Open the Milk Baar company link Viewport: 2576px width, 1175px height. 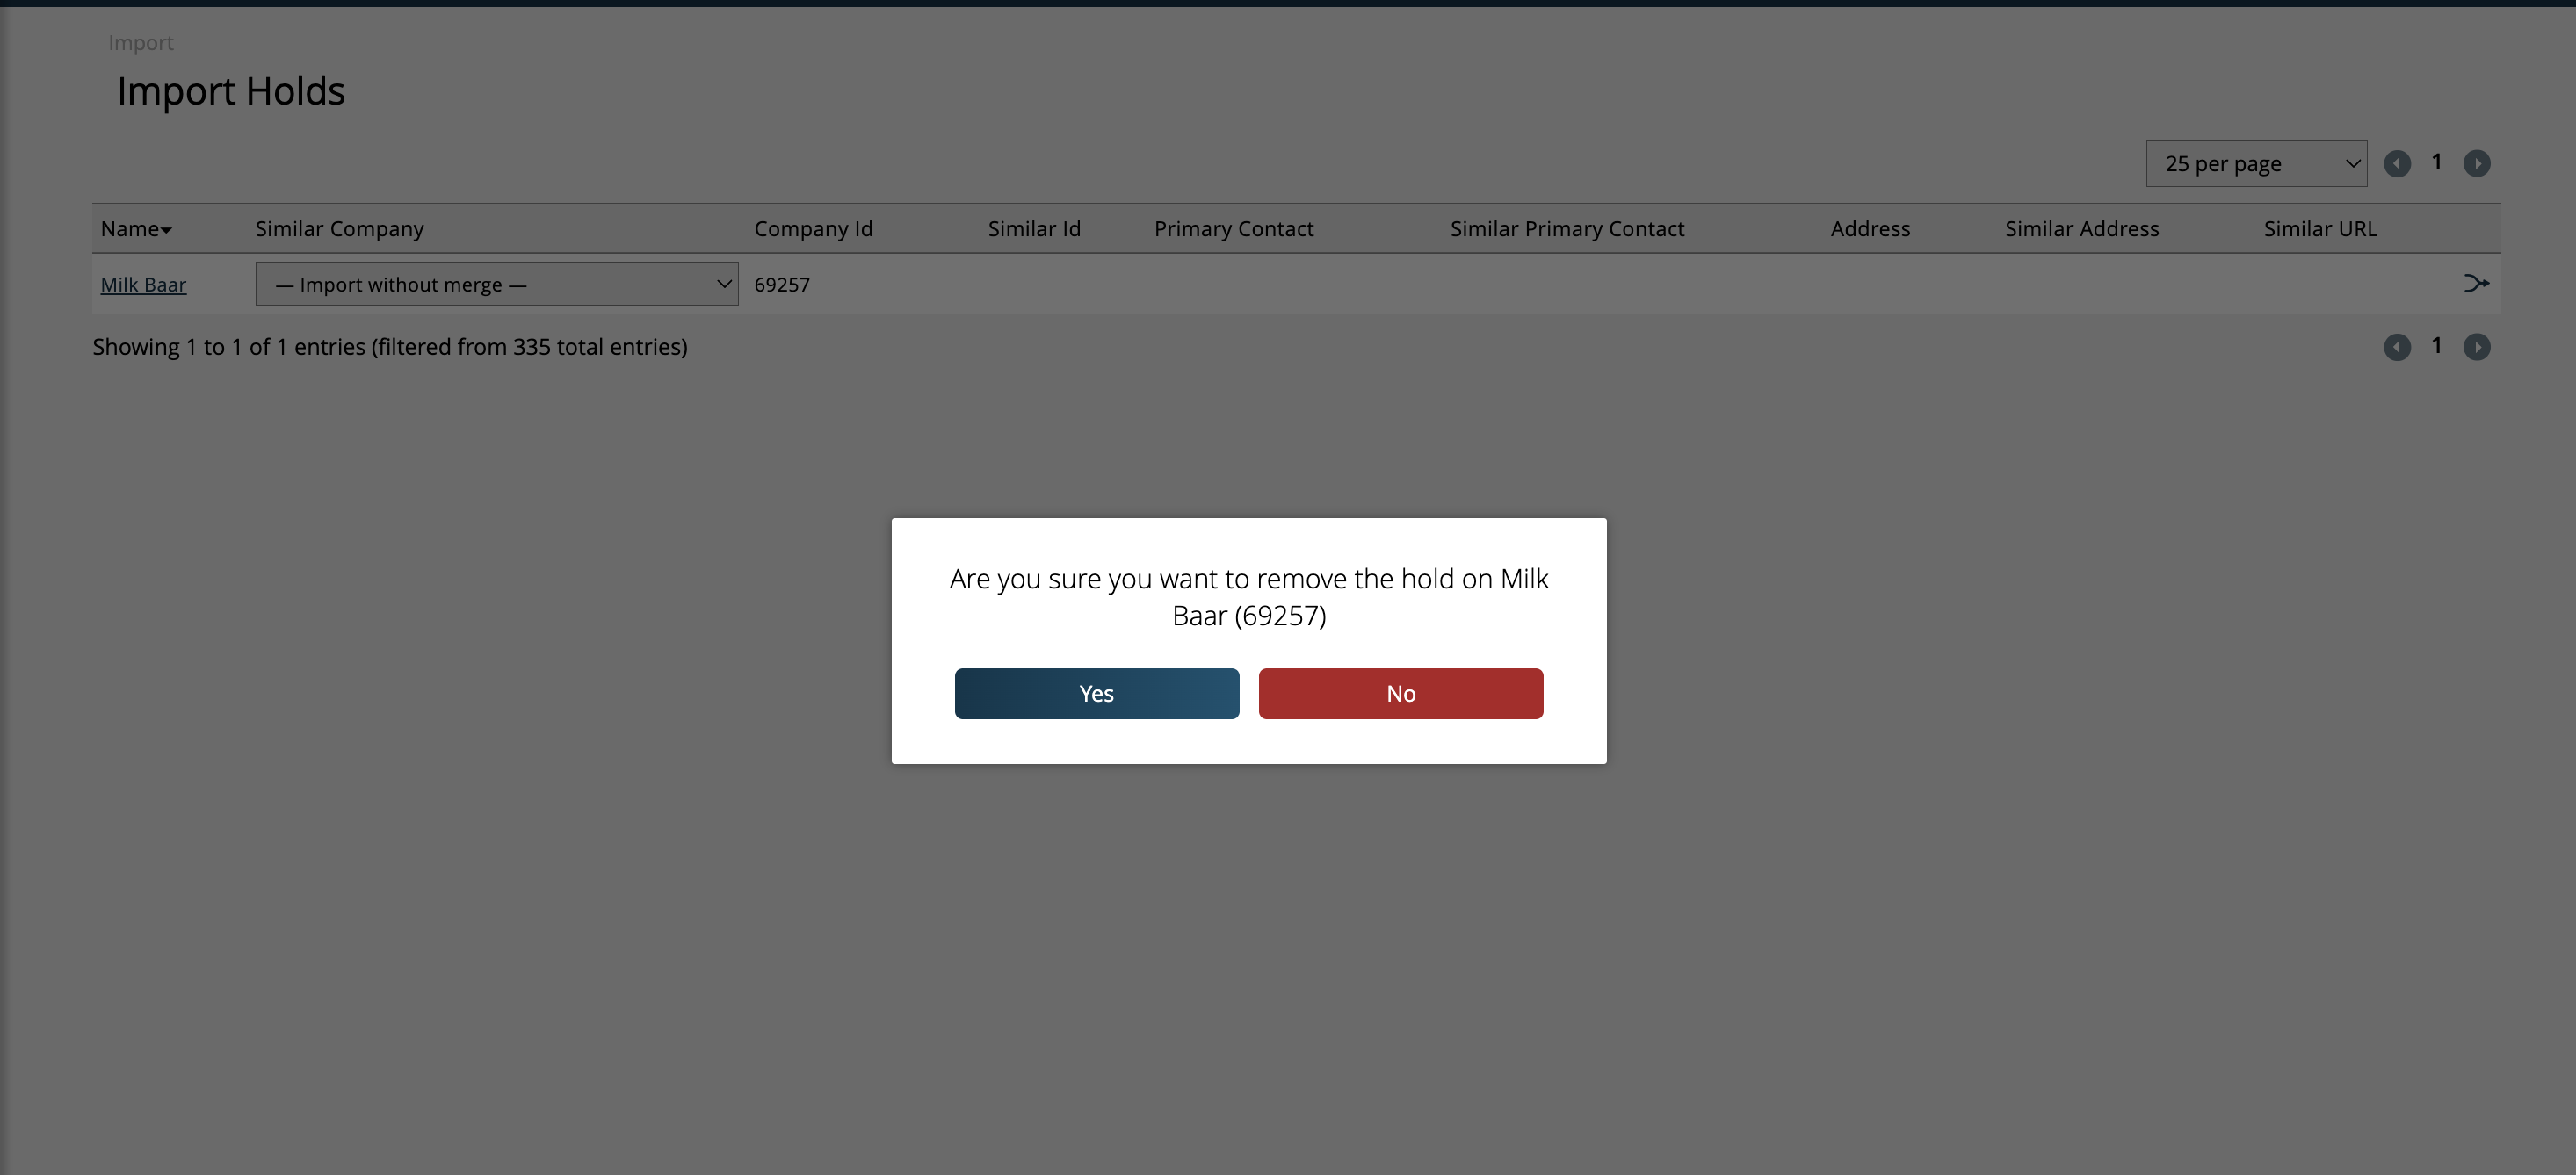point(143,285)
